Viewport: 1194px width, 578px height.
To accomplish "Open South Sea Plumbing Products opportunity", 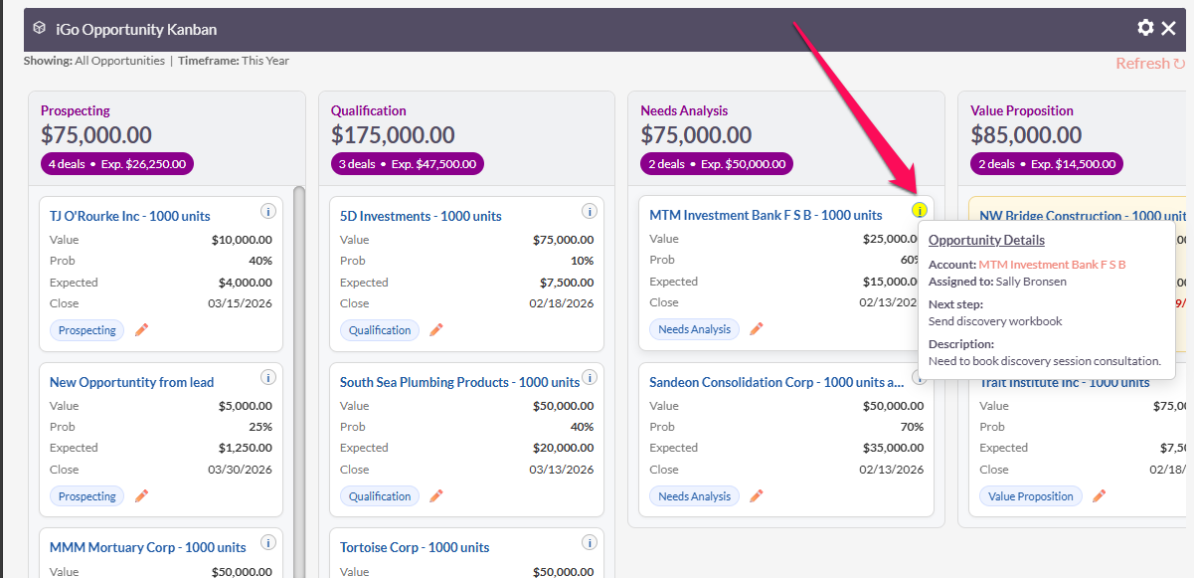I will tap(459, 382).
